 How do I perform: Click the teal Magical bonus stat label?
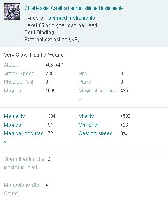click(13, 125)
